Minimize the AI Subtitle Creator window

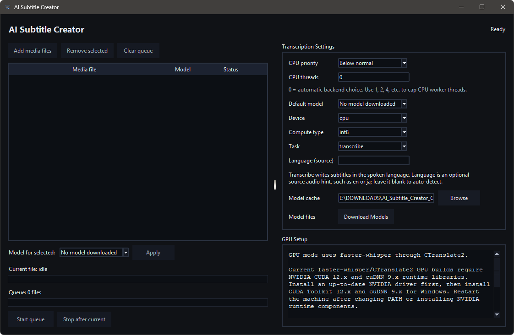461,7
